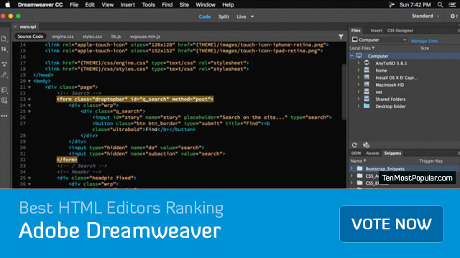Click the Manage Sites link
The image size is (460, 258).
(424, 41)
